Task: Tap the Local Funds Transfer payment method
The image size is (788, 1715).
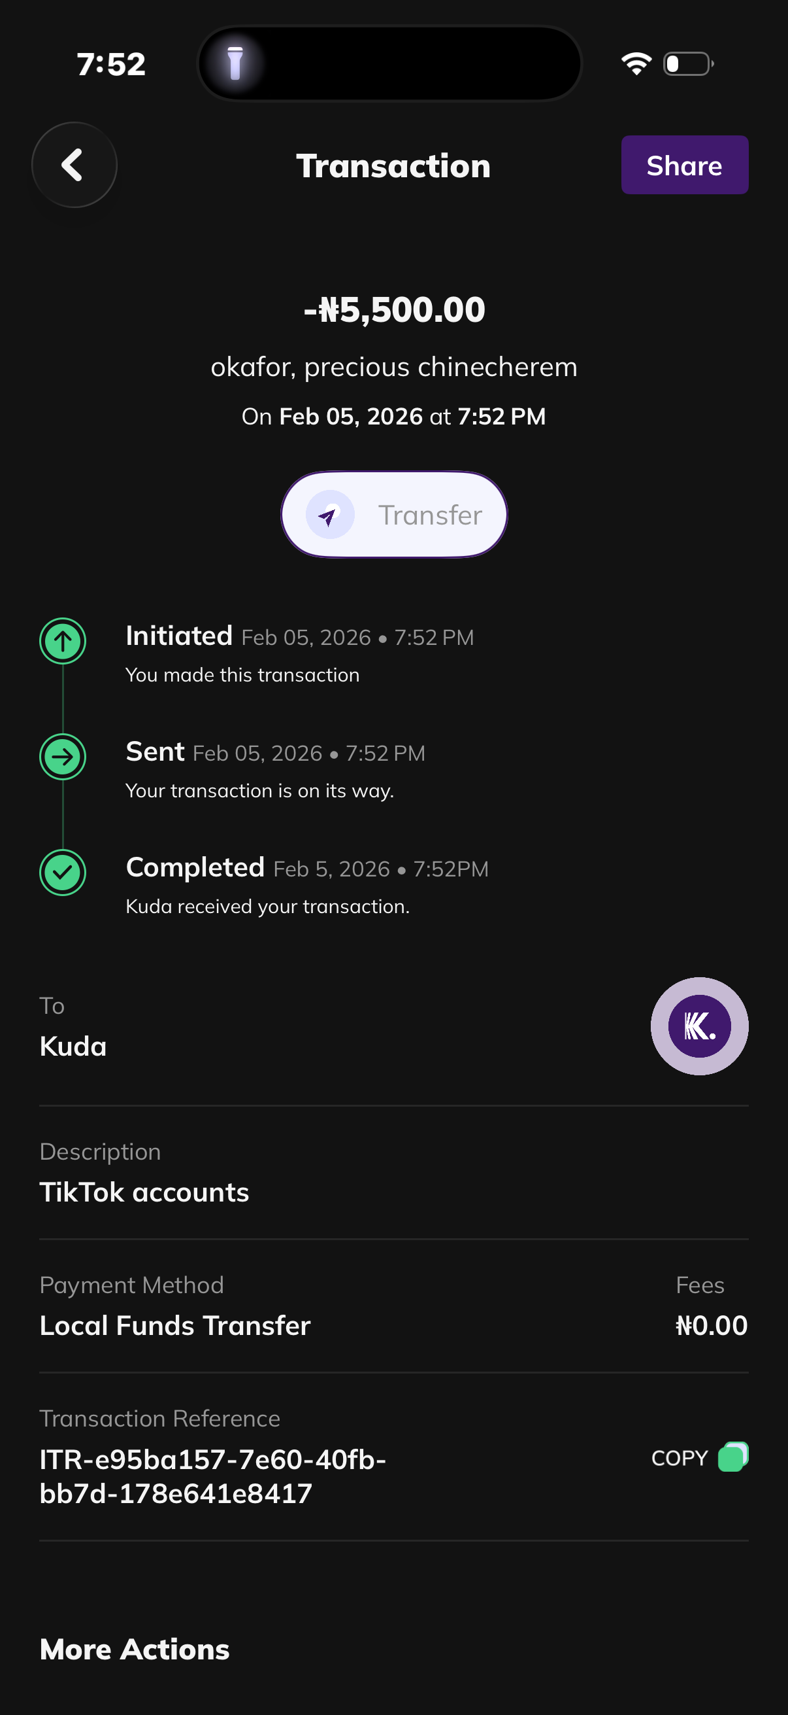Action: pos(175,1325)
